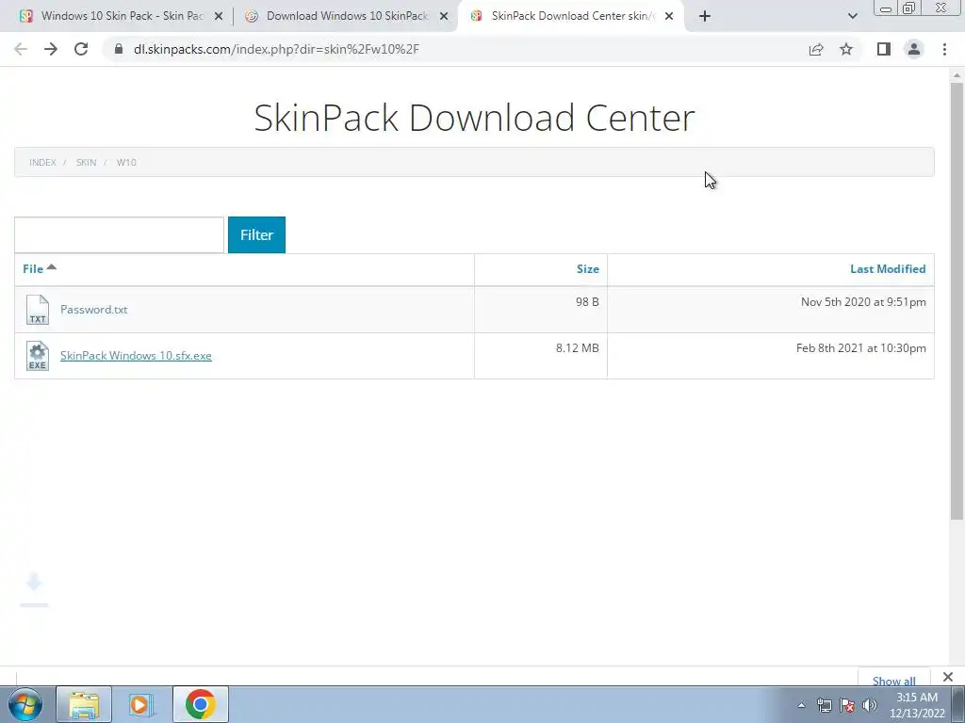
Task: Open the taskbar clock showing 3:15 AM
Action: 917,705
